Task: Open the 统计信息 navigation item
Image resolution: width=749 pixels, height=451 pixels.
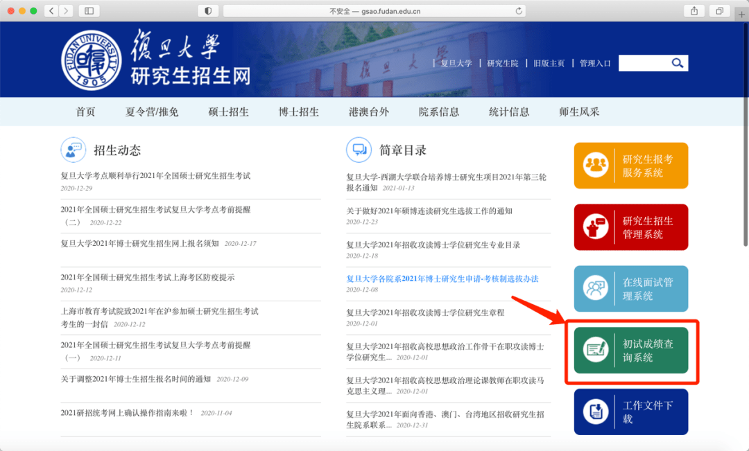Action: pyautogui.click(x=509, y=112)
